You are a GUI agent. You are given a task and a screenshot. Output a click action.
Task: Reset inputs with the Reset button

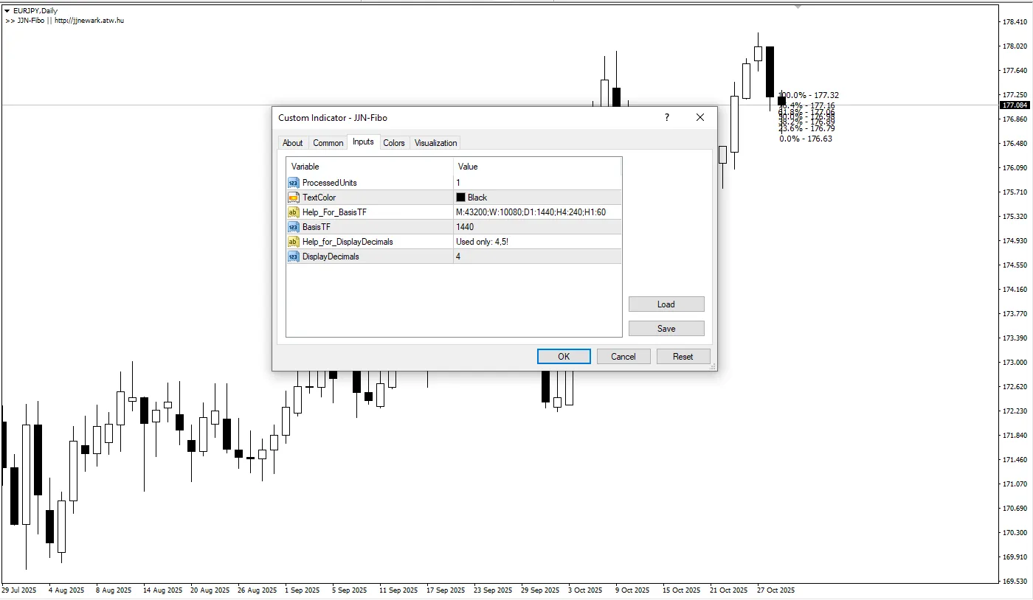point(683,357)
